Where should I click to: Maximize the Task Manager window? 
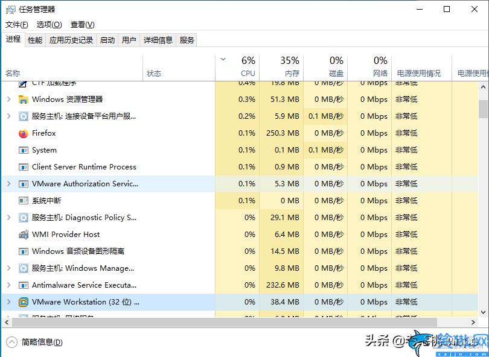click(x=447, y=9)
